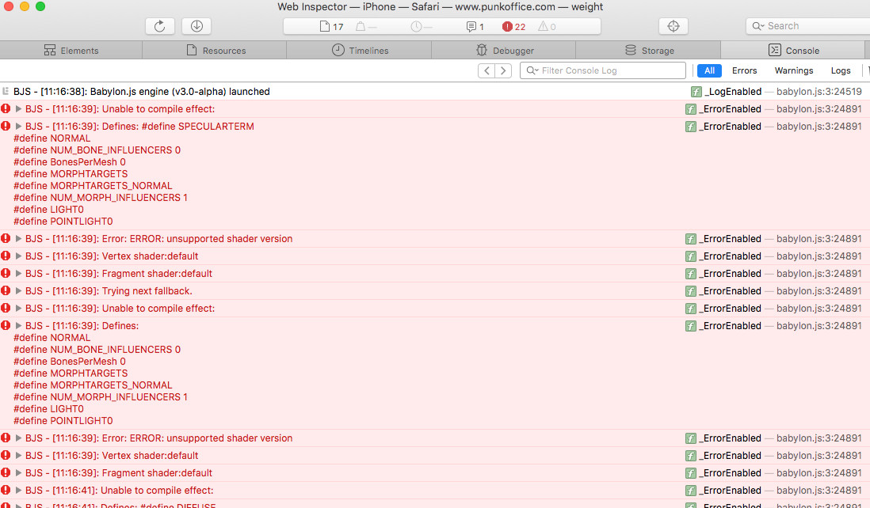This screenshot has width=870, height=508.
Task: Click error icon on second 'Fragment shader:default'
Action: [6, 472]
